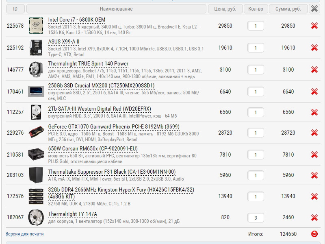325x244 pixels.
Task: Click quantity field for Thermaltake Suppressor
Action: point(256,175)
